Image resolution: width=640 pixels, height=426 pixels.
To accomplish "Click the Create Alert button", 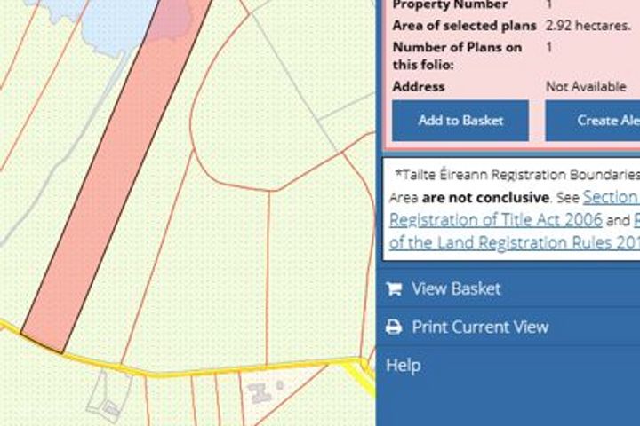I will pyautogui.click(x=593, y=121).
